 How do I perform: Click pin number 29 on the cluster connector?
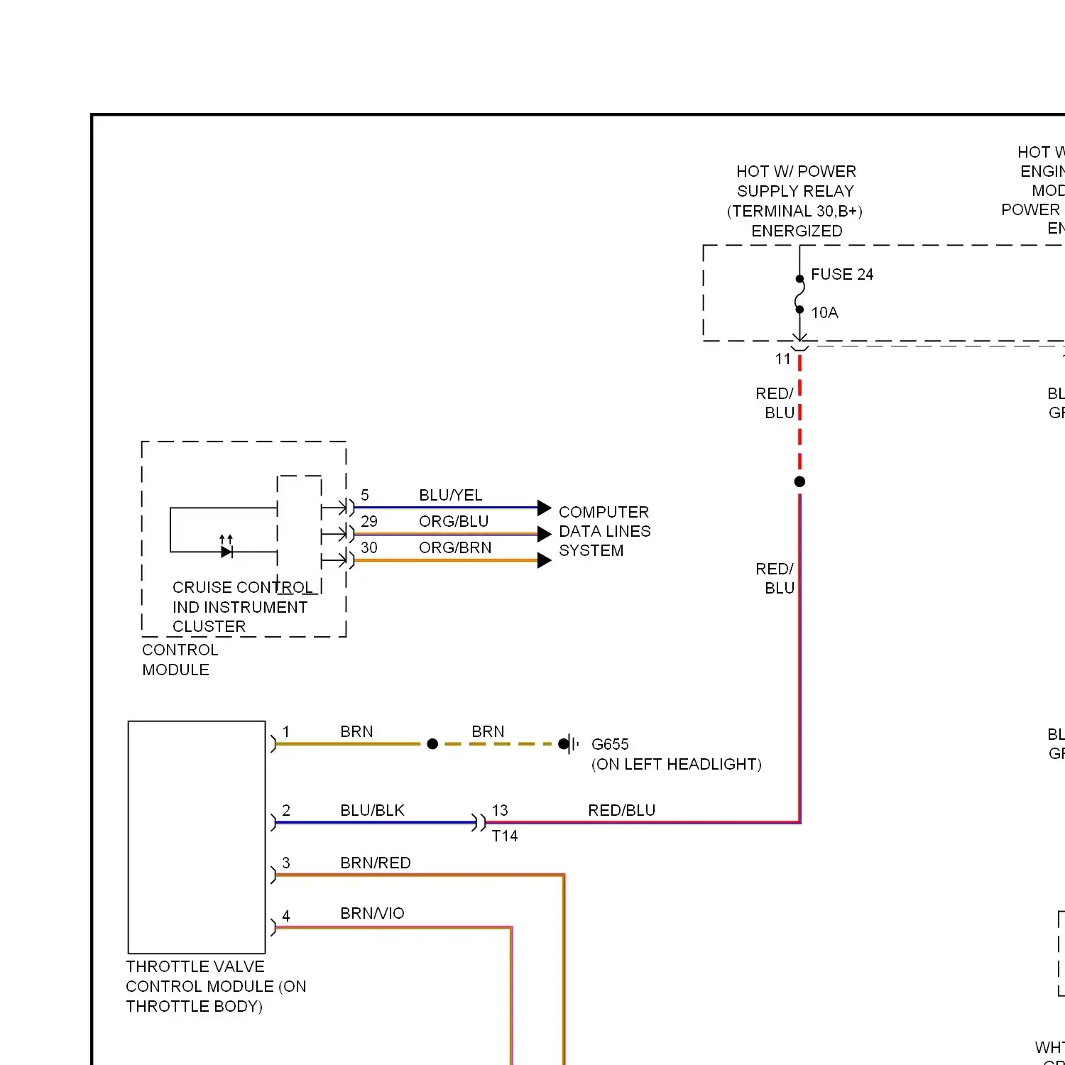(369, 521)
